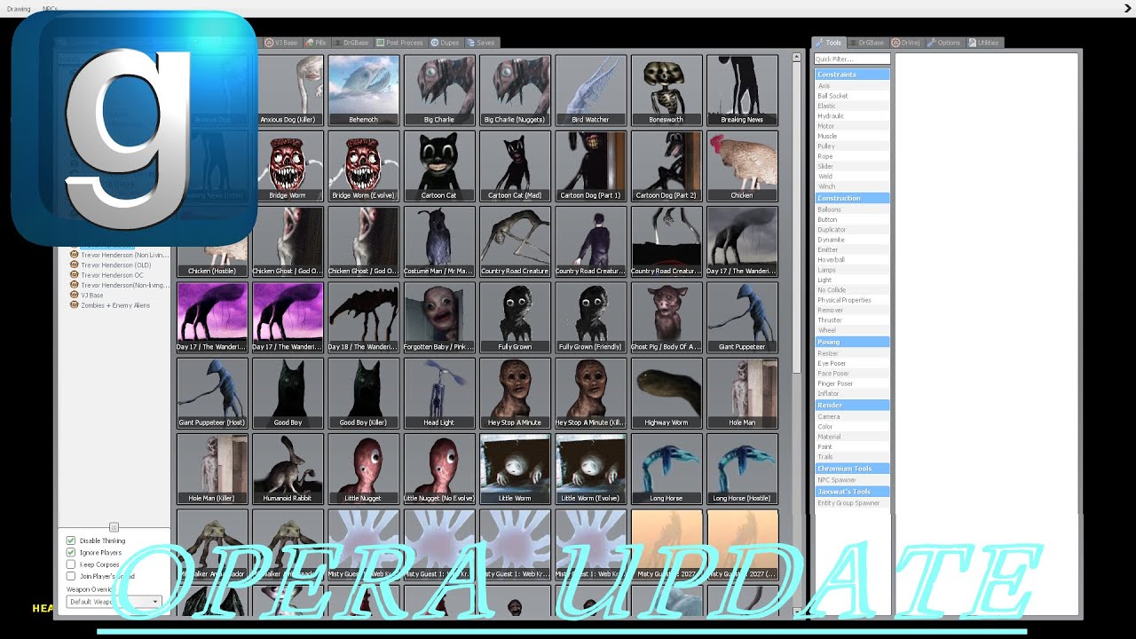Screen dimensions: 1136x639
Task: Collapse the Chromium Tools category
Action: 852,469
